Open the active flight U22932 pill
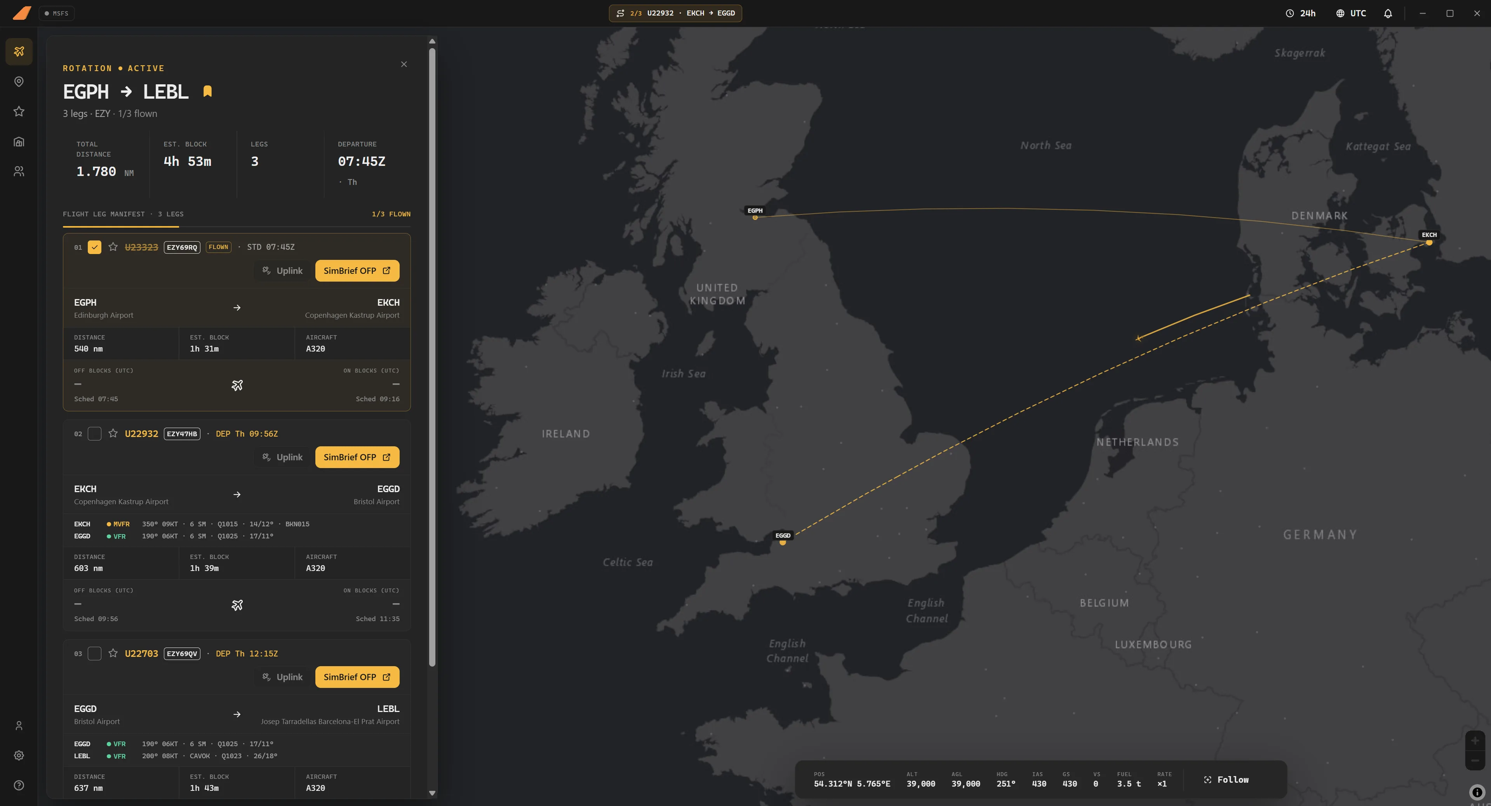 pyautogui.click(x=675, y=13)
